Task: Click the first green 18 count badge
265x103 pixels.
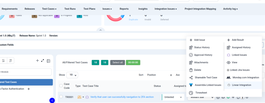Action: pos(95,62)
